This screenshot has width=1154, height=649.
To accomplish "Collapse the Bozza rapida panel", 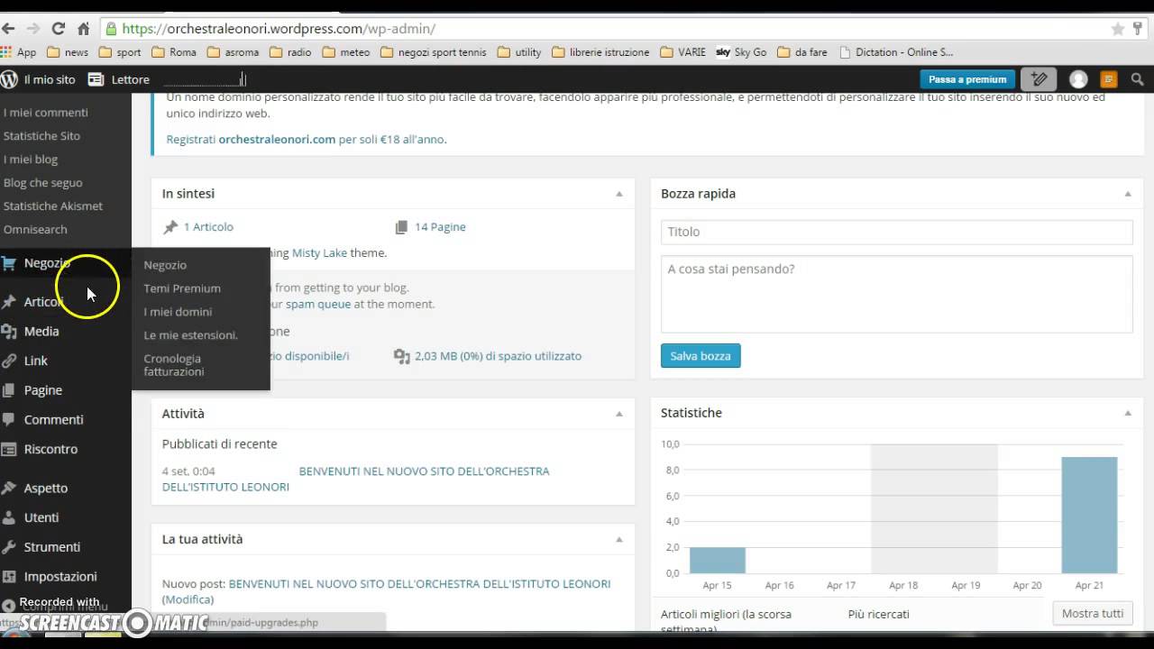I will [x=1128, y=194].
